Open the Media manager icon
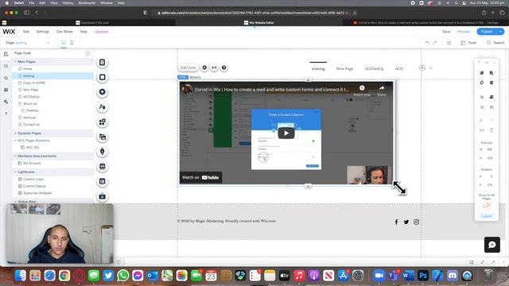 coord(103,137)
